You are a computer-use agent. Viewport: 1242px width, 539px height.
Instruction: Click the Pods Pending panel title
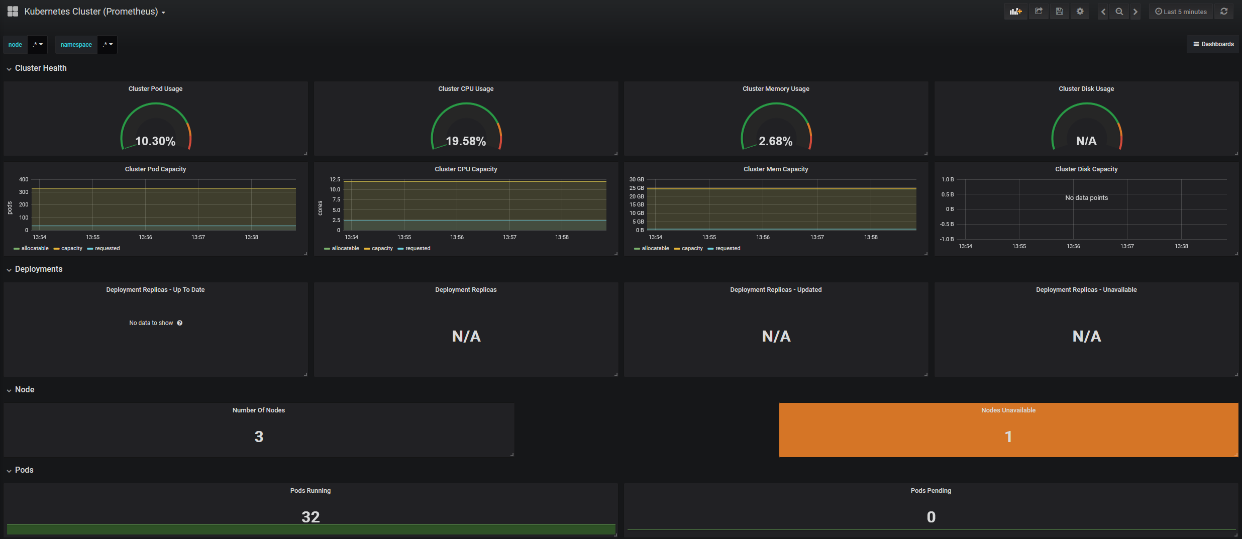coord(931,491)
